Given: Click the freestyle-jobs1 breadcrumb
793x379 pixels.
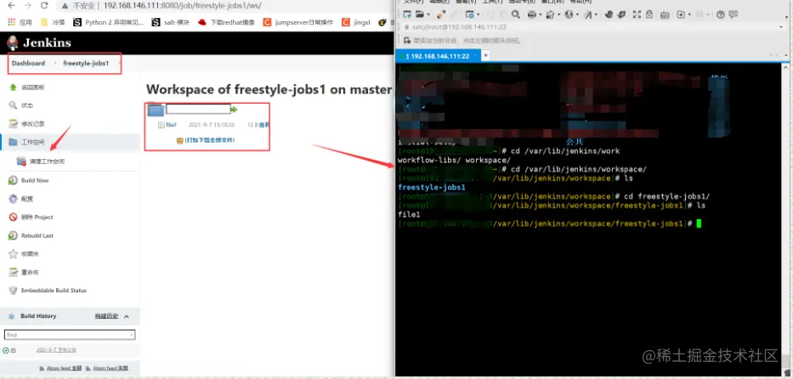Looking at the screenshot, I should tap(86, 63).
